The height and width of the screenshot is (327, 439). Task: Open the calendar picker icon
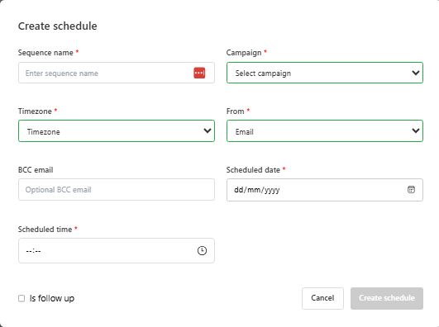[411, 189]
